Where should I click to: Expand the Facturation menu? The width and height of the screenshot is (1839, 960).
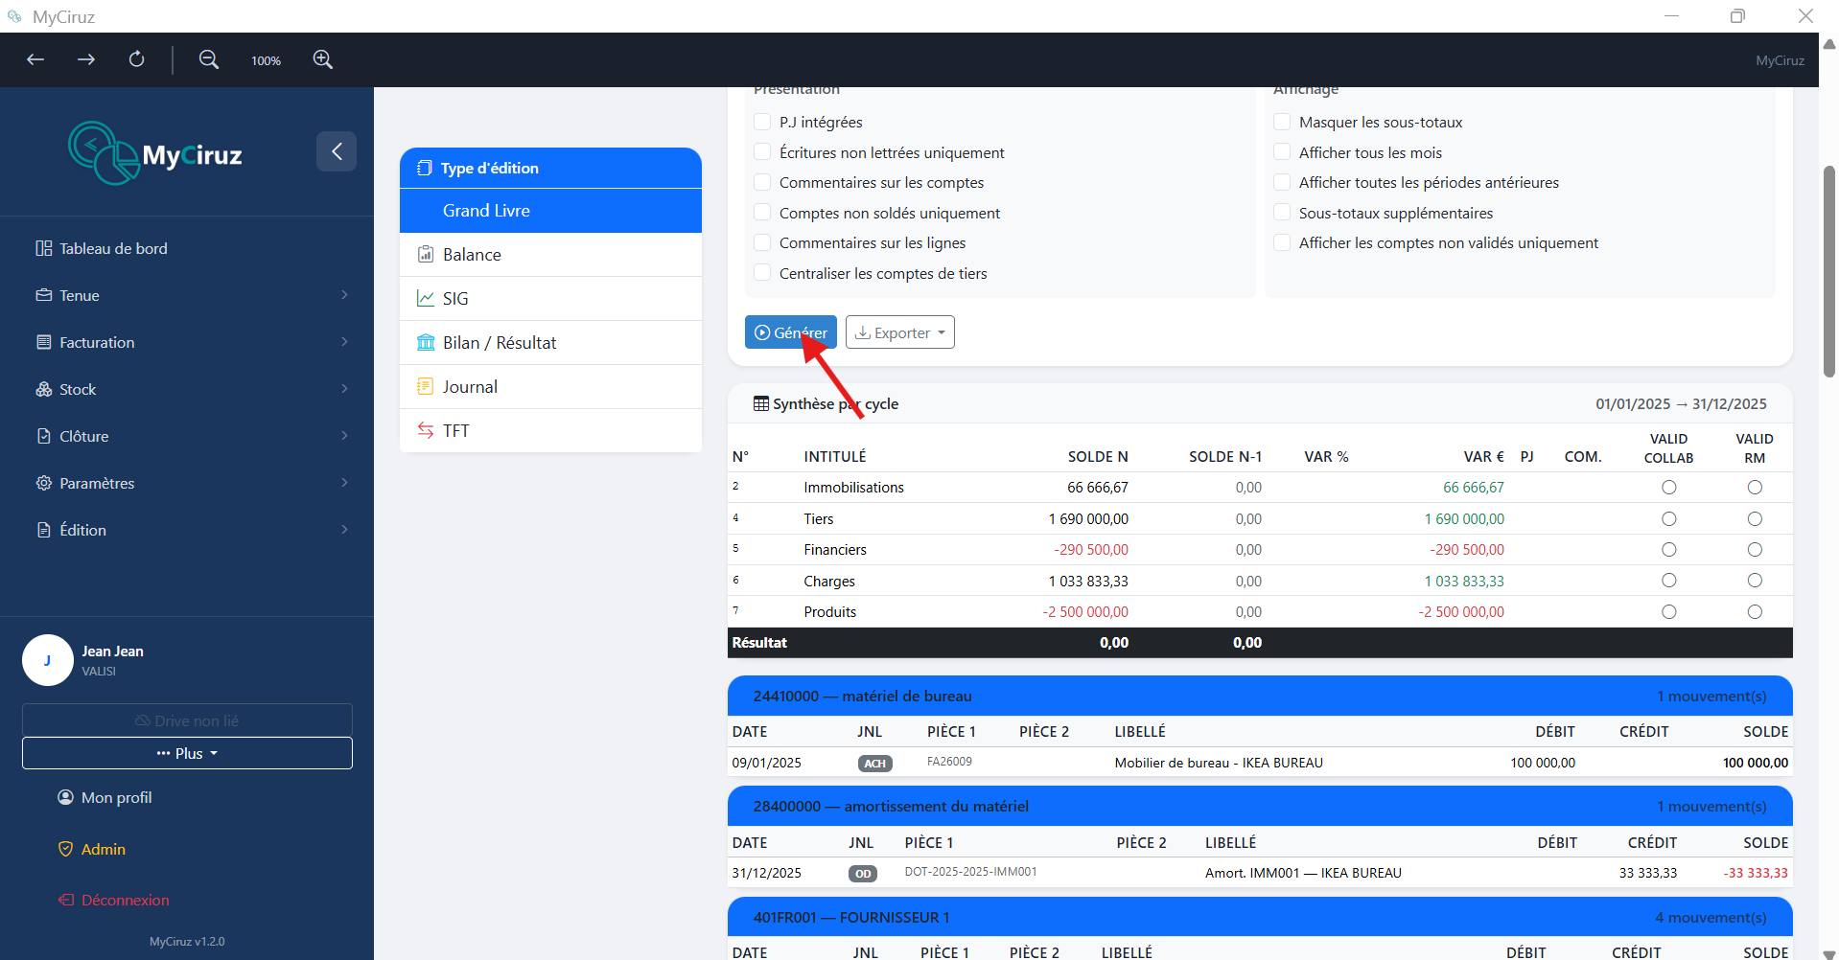coord(192,342)
